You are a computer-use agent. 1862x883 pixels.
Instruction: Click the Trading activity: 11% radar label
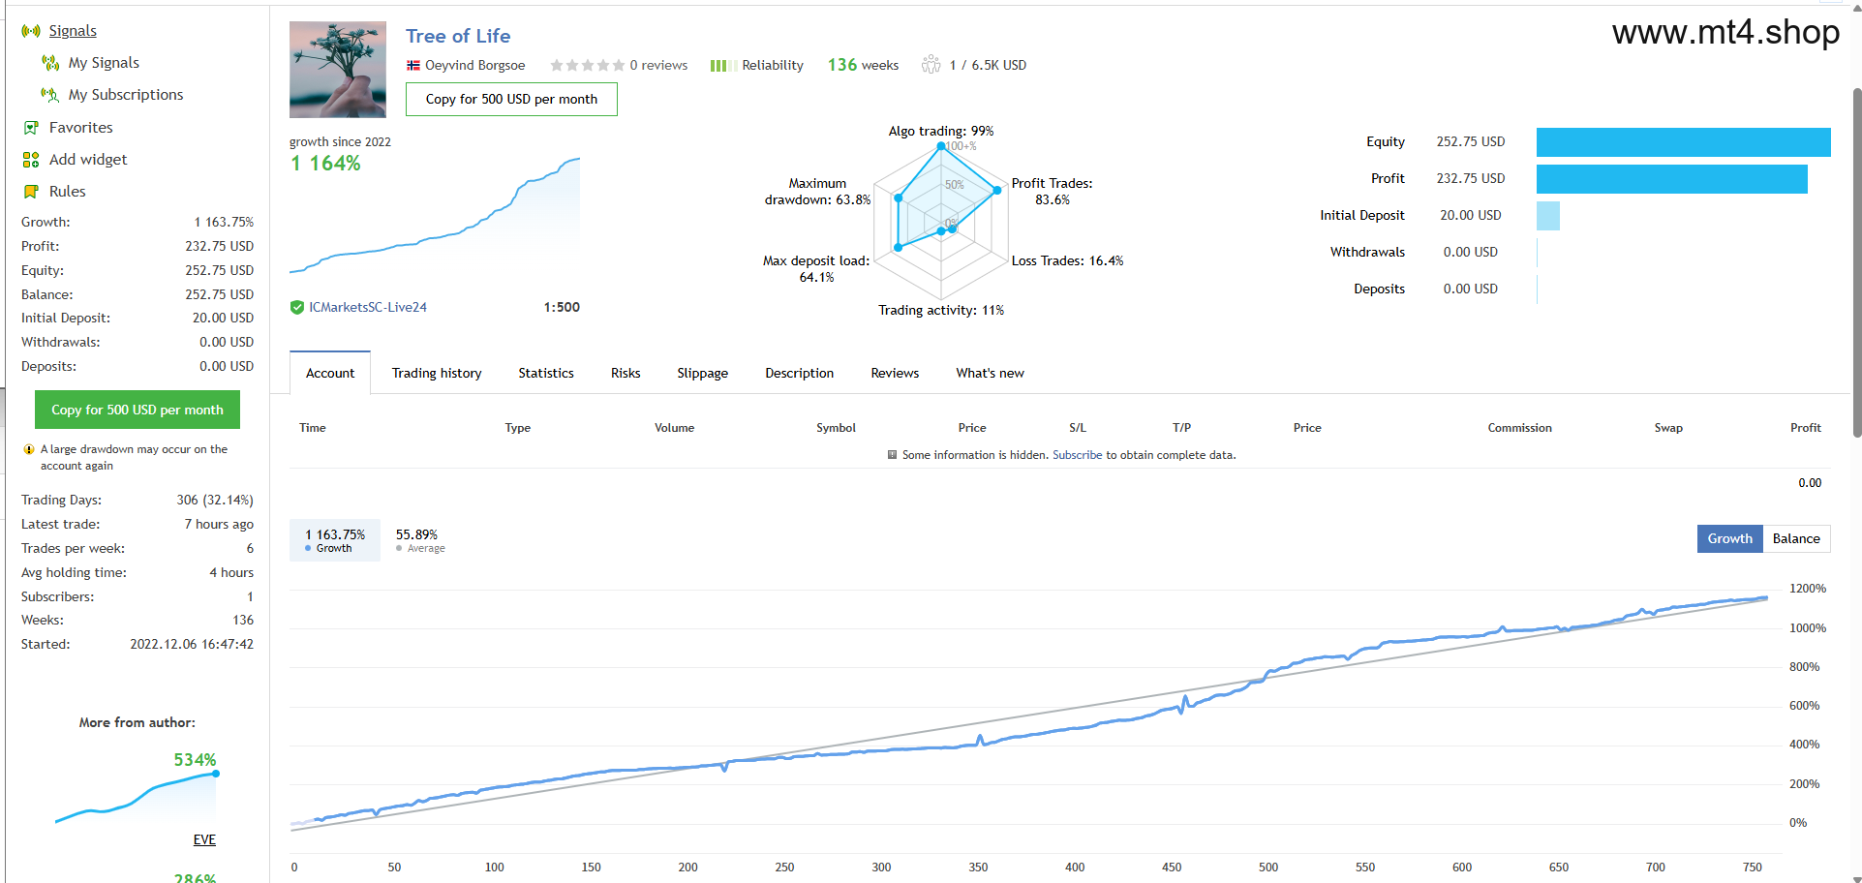coord(941,311)
